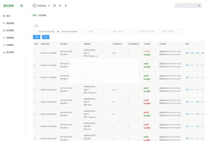The height and width of the screenshot is (141, 209).
Task: Click the 超级管理员 user avatar icon
Action: (34, 5)
